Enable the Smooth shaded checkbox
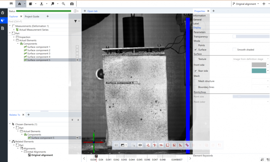The image size is (270, 162). tap(234, 50)
